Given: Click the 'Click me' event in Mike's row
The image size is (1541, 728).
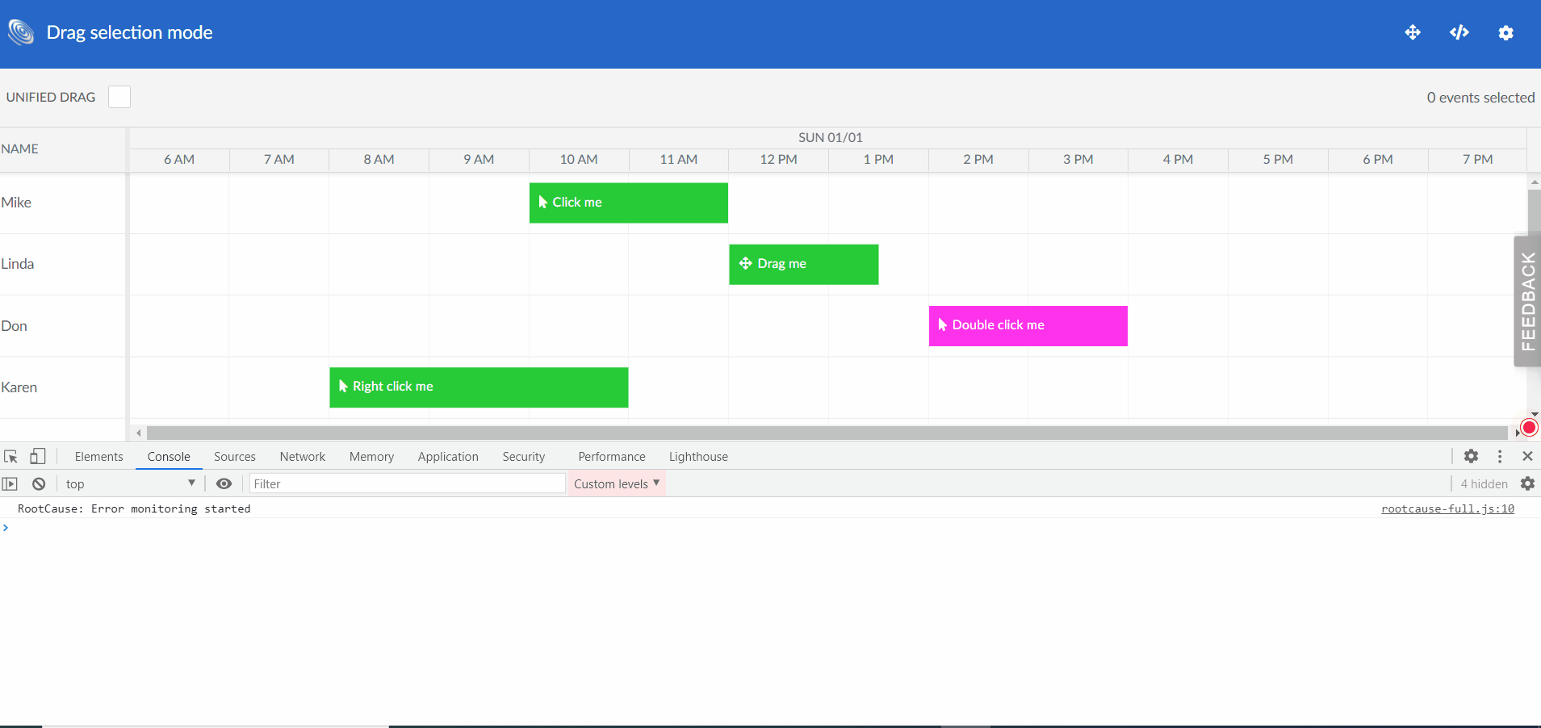Looking at the screenshot, I should pos(628,203).
